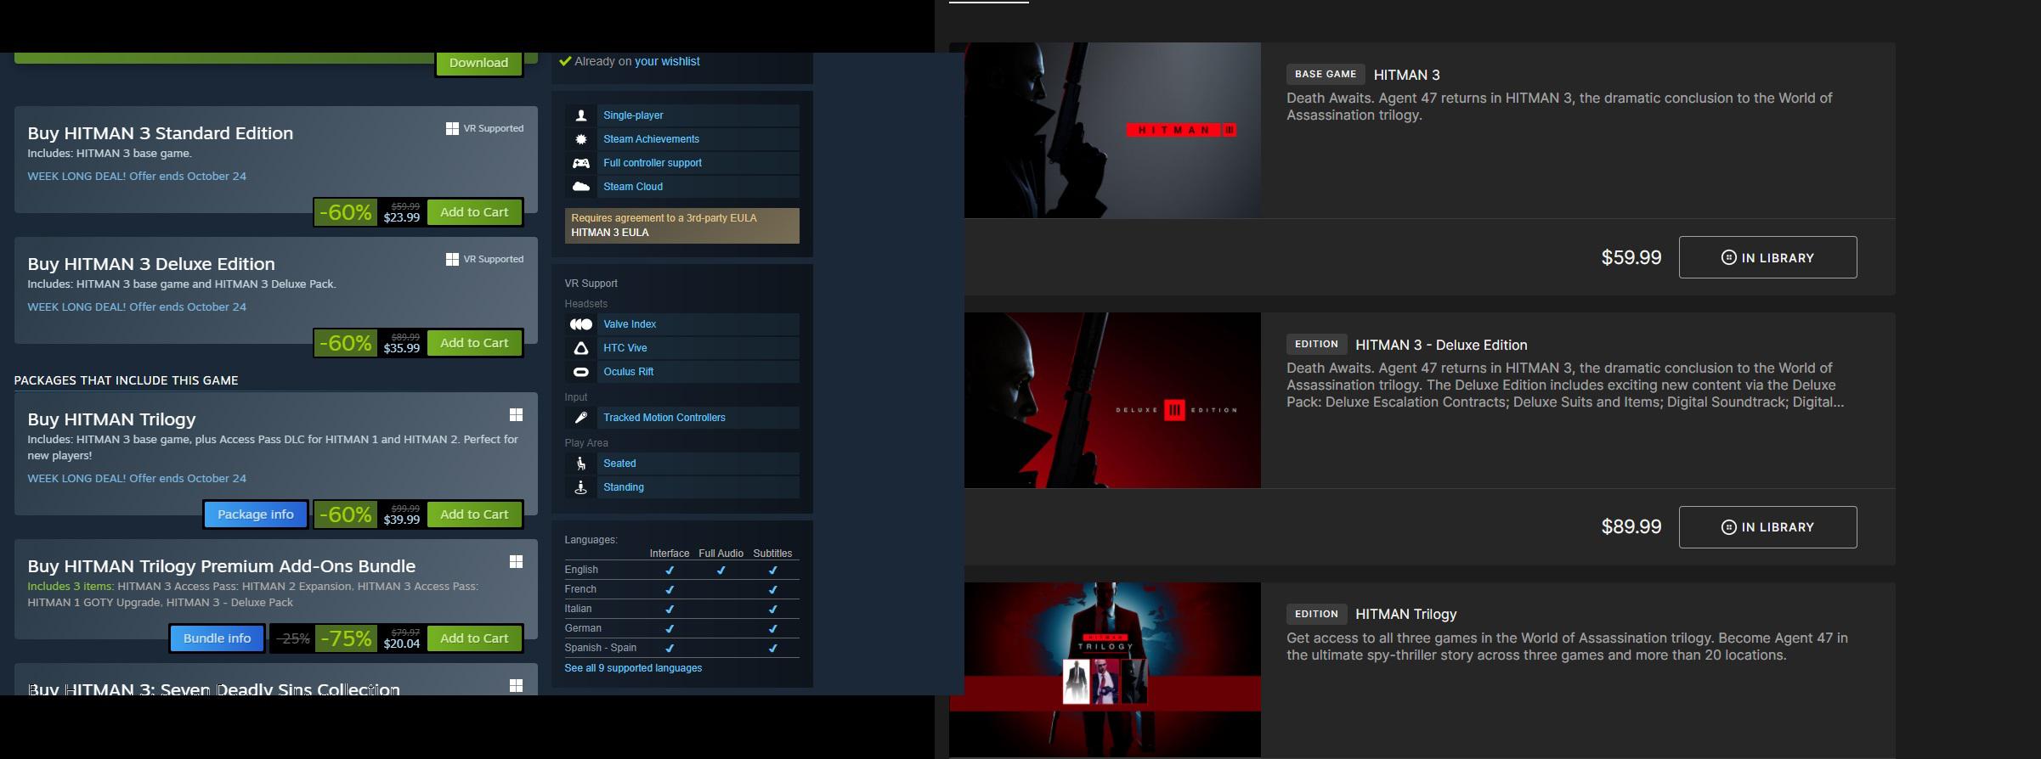Open the 'your wishlist' link
Screen dimensions: 2041x759
(x=667, y=61)
